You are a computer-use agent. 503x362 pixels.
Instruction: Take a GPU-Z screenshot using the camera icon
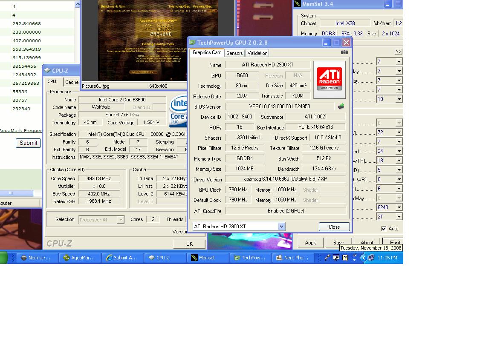coord(344,52)
